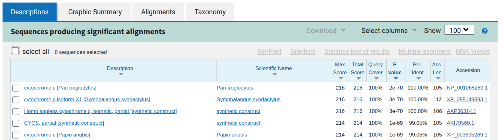Tick the Pan troglodytes row checkbox
Screen dimensions: 504x140
(x=16, y=88)
